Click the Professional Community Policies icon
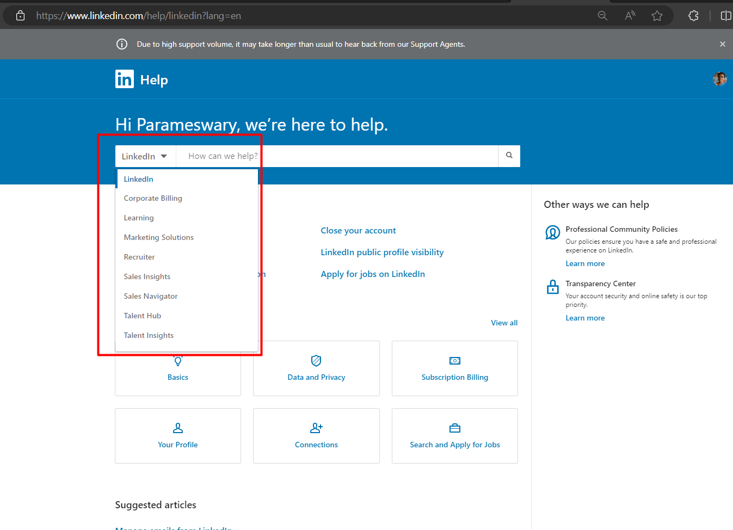The image size is (733, 530). (x=553, y=233)
